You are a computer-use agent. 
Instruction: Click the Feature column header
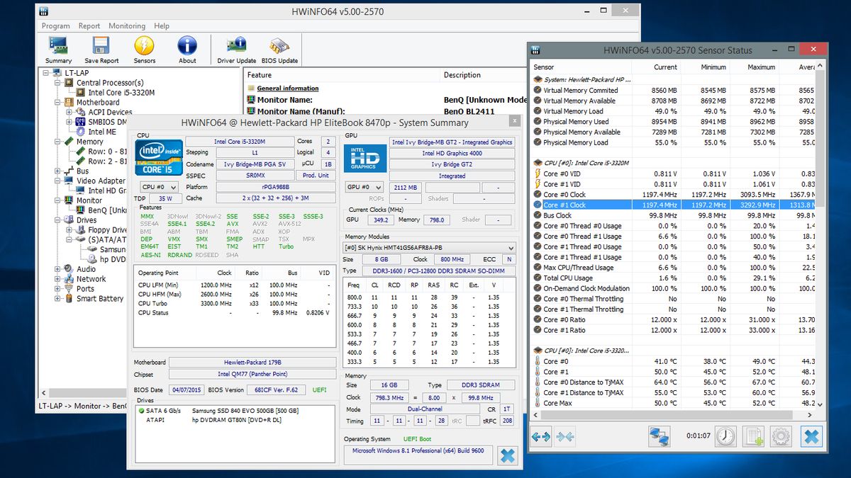342,75
